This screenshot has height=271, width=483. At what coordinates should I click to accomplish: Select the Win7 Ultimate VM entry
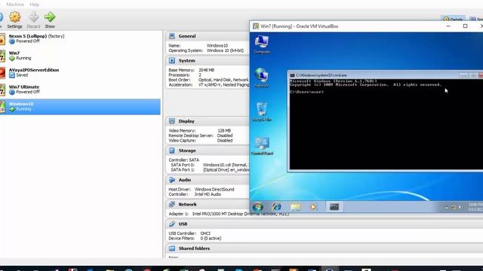pyautogui.click(x=80, y=90)
